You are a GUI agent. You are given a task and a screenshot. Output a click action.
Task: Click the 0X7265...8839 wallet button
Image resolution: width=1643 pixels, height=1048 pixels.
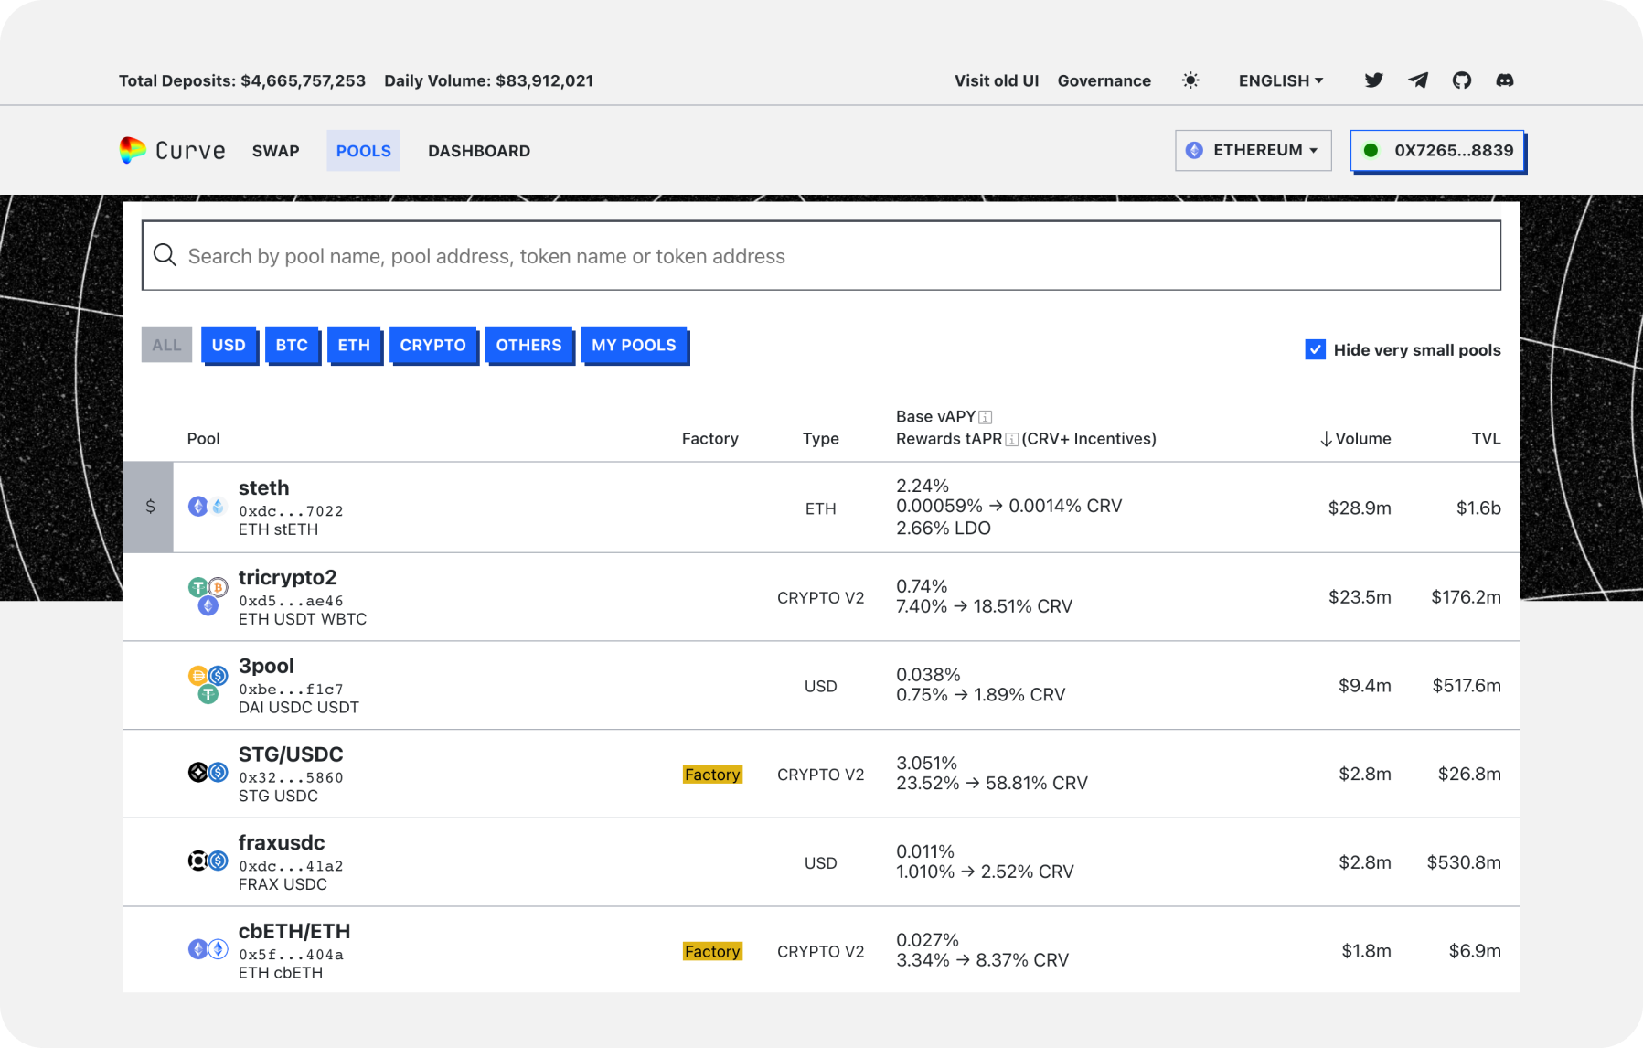click(x=1437, y=150)
